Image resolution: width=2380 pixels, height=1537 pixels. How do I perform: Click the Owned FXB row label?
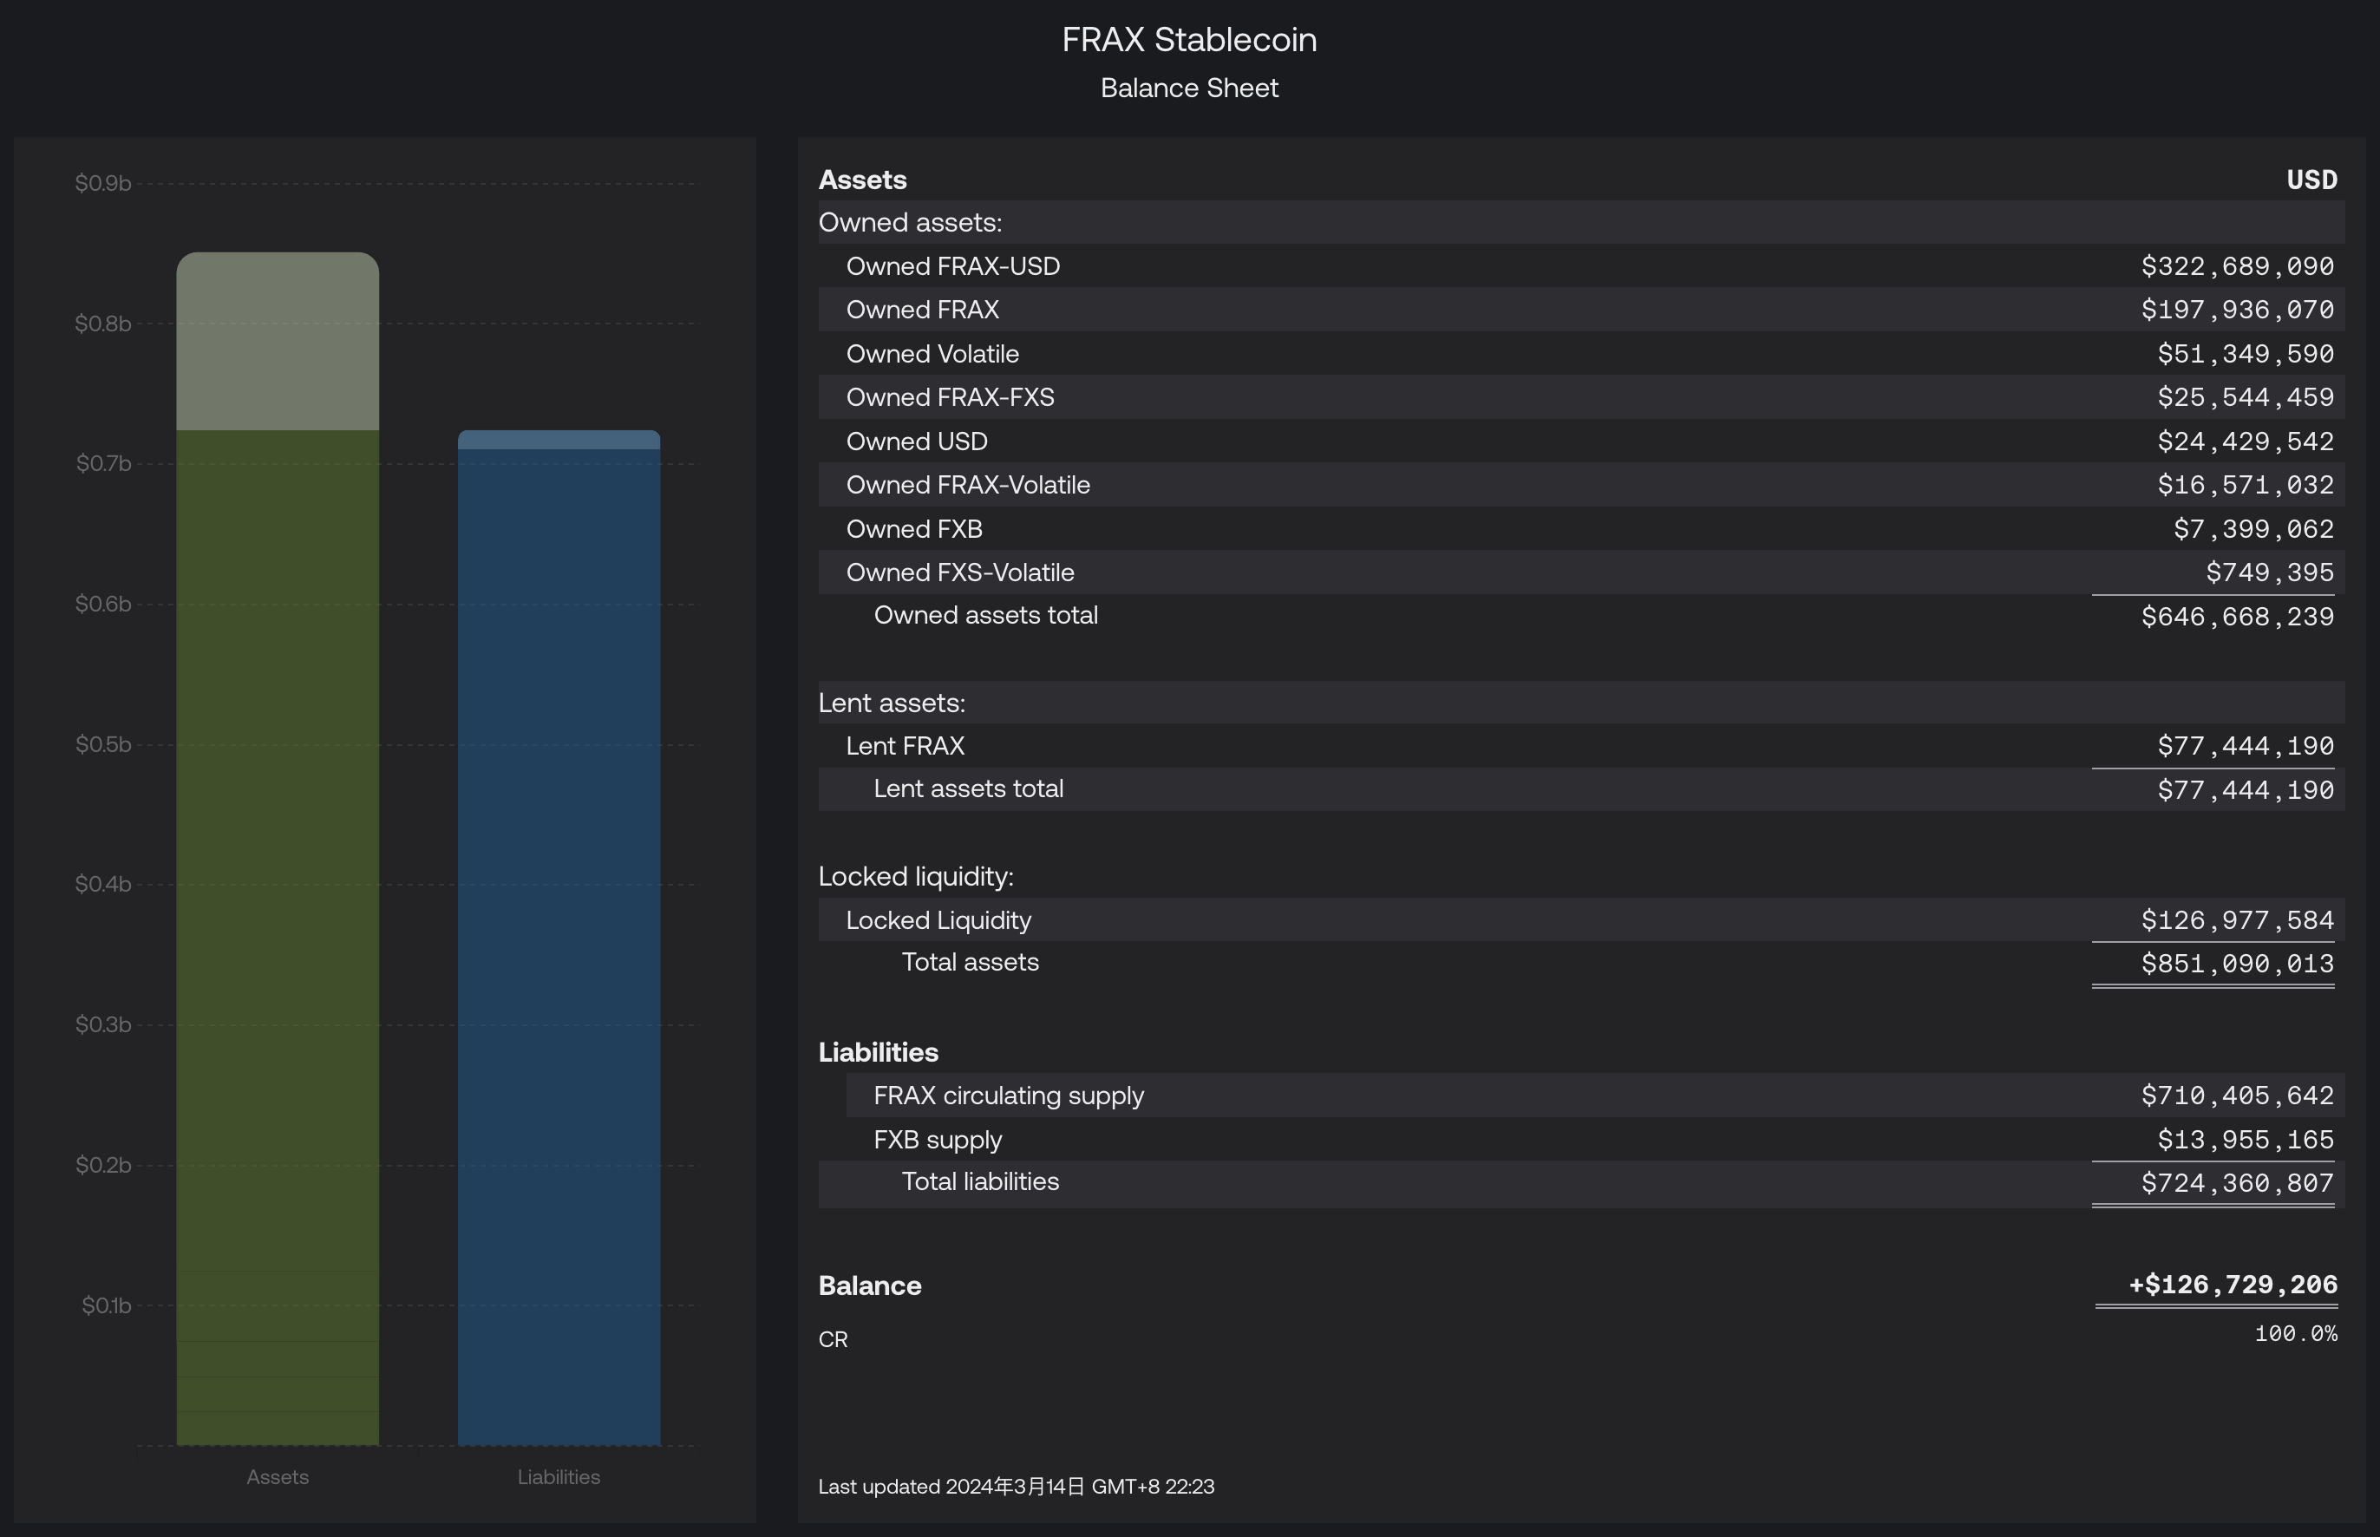pos(914,529)
